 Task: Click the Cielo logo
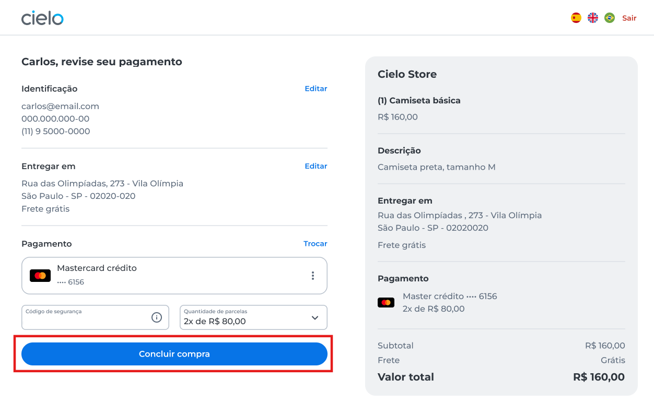[x=42, y=18]
